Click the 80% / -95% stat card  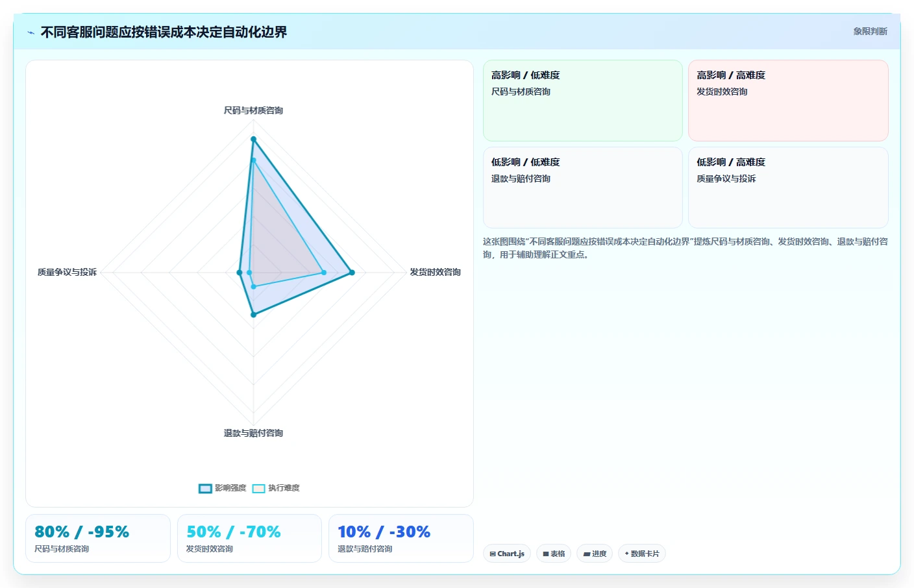98,539
